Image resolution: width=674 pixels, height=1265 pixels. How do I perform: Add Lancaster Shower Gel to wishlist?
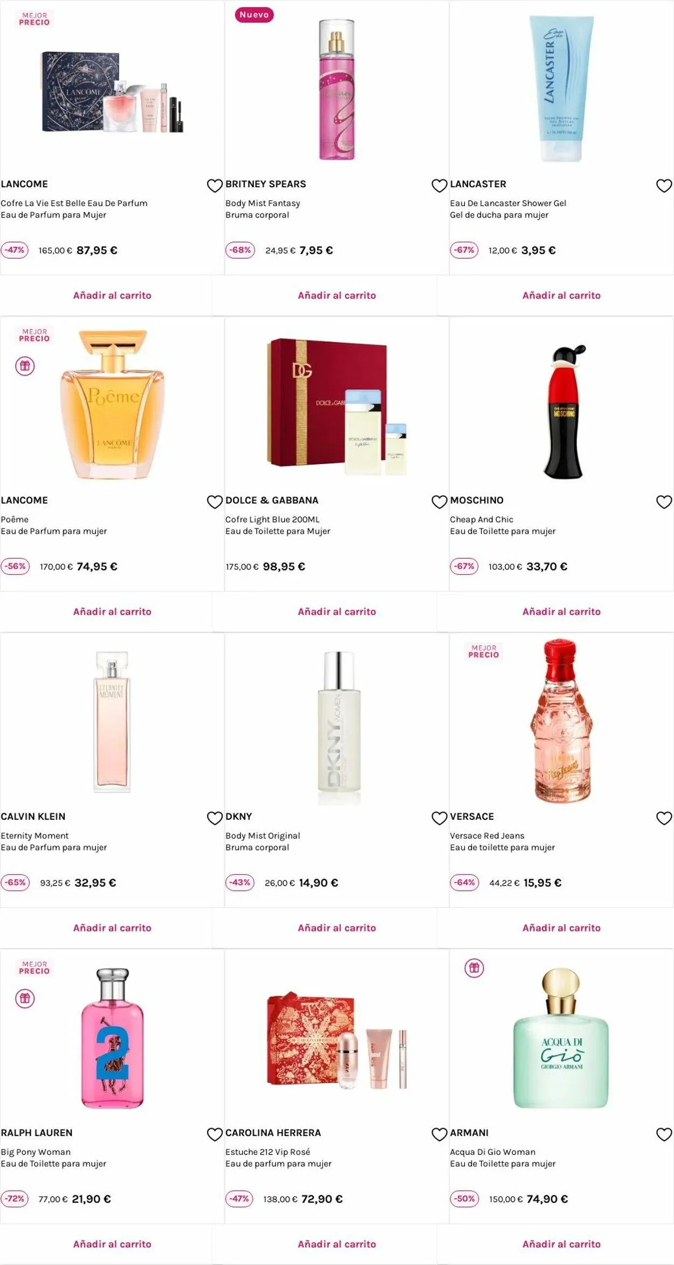(664, 186)
